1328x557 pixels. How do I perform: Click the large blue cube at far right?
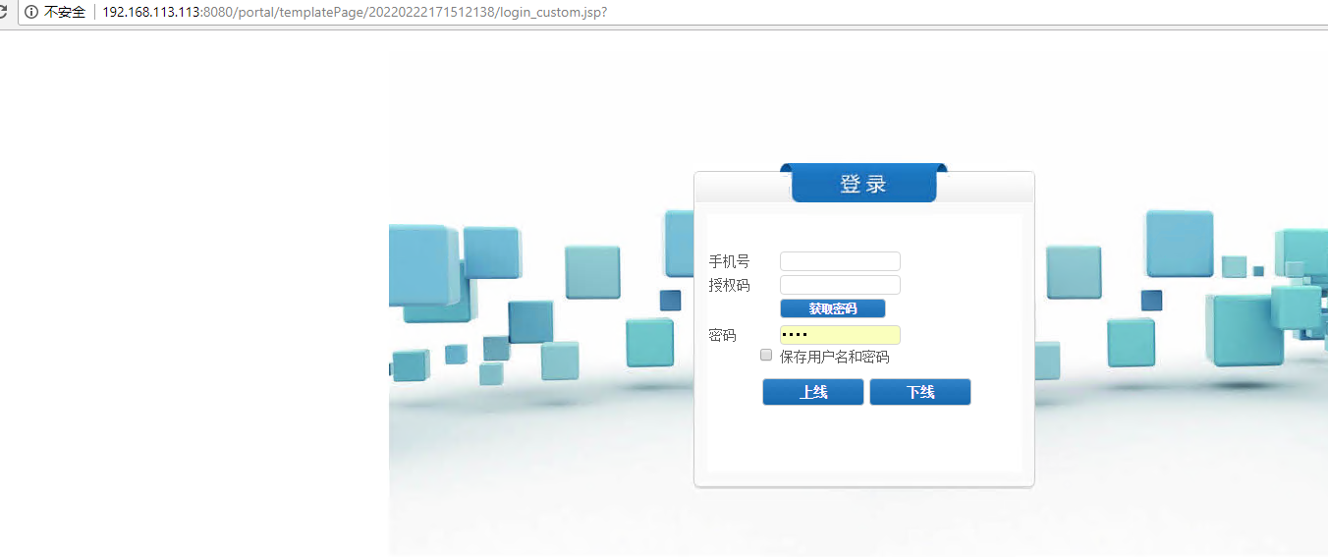coord(1247,329)
